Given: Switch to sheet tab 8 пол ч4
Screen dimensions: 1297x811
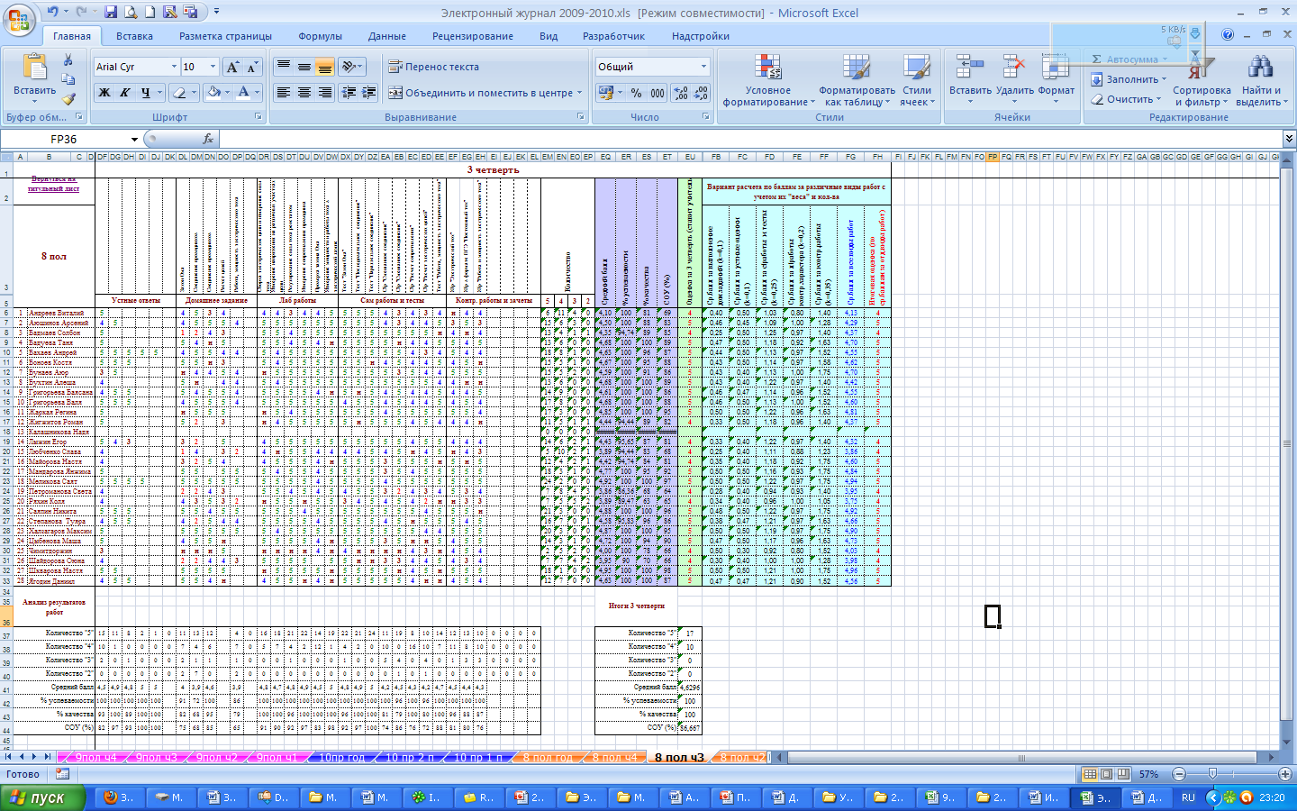Looking at the screenshot, I should click(x=614, y=757).
